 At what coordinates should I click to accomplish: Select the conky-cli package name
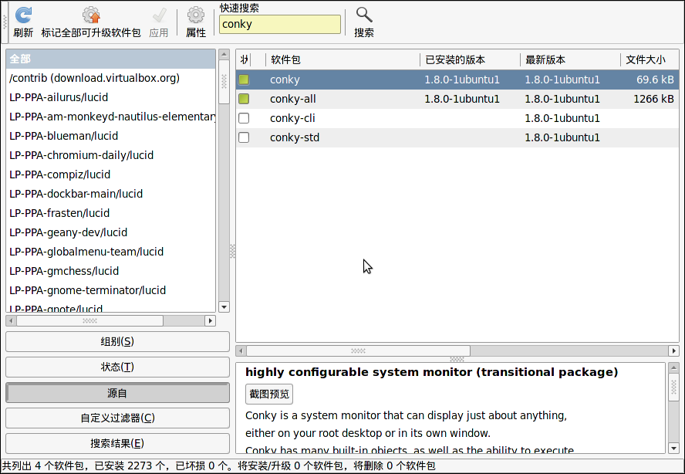click(x=292, y=118)
